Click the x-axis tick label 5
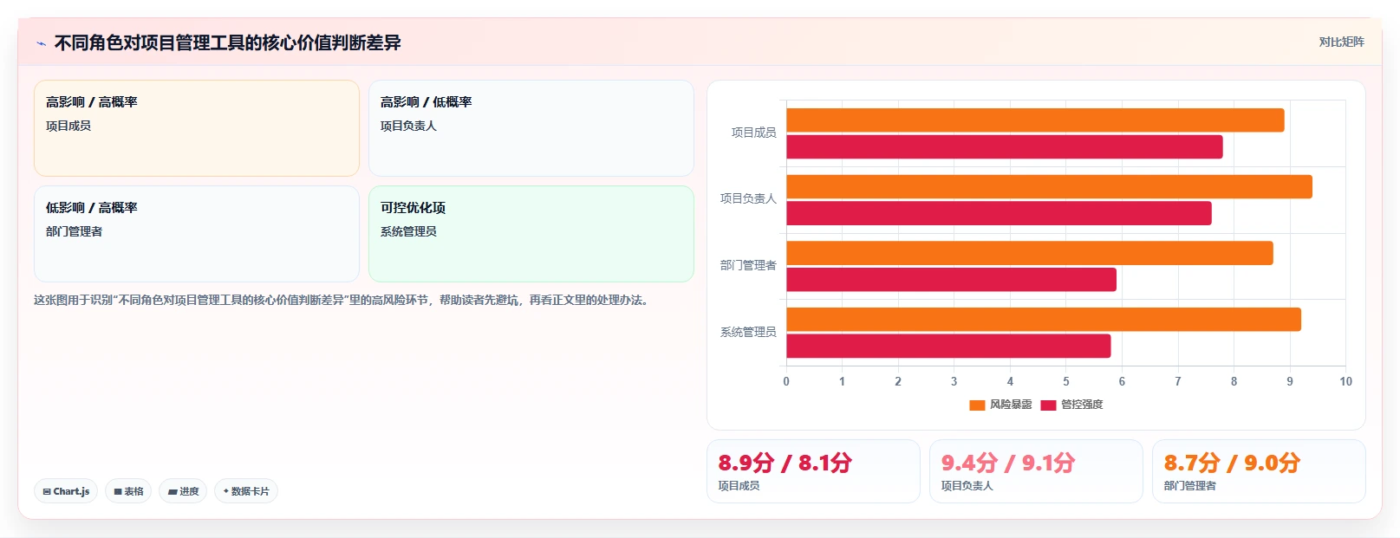This screenshot has height=538, width=1400. [1066, 381]
